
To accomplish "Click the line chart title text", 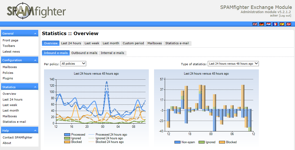I will (96, 74).
